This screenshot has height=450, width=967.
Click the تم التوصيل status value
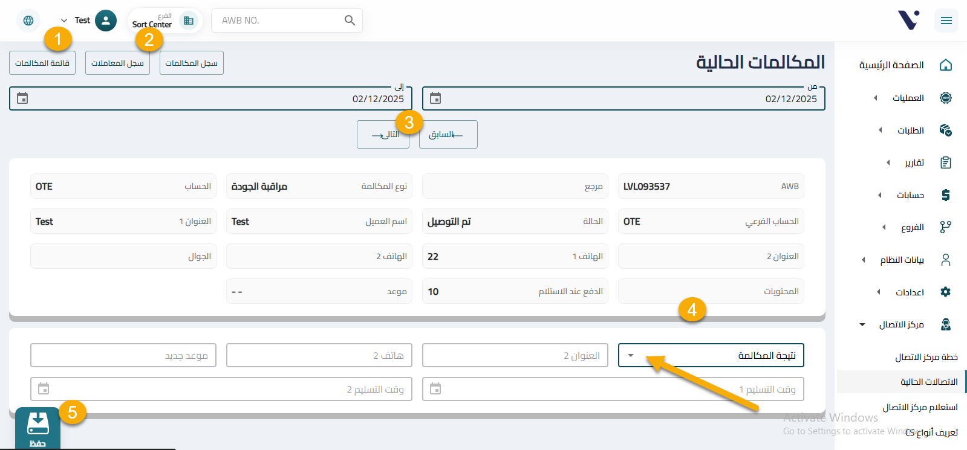click(x=449, y=222)
